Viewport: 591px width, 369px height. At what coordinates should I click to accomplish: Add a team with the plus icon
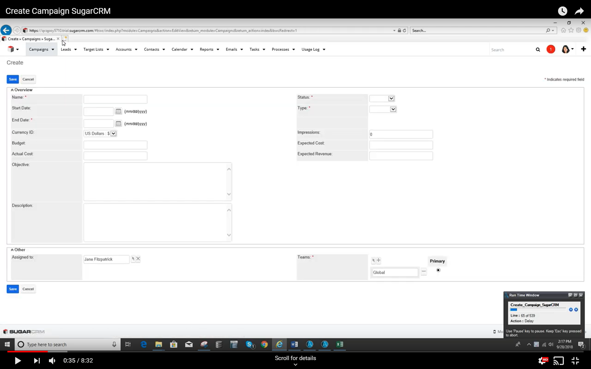tap(379, 260)
